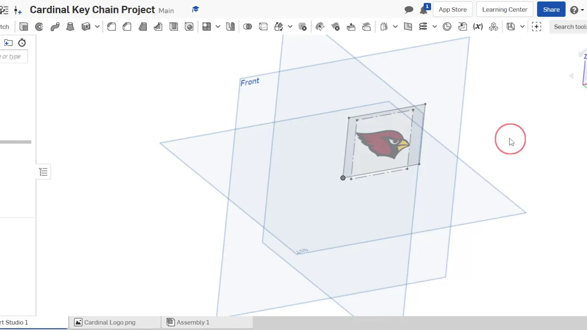The height and width of the screenshot is (330, 587).
Task: Expand the dropdown next to Linear pattern
Action: click(x=218, y=27)
